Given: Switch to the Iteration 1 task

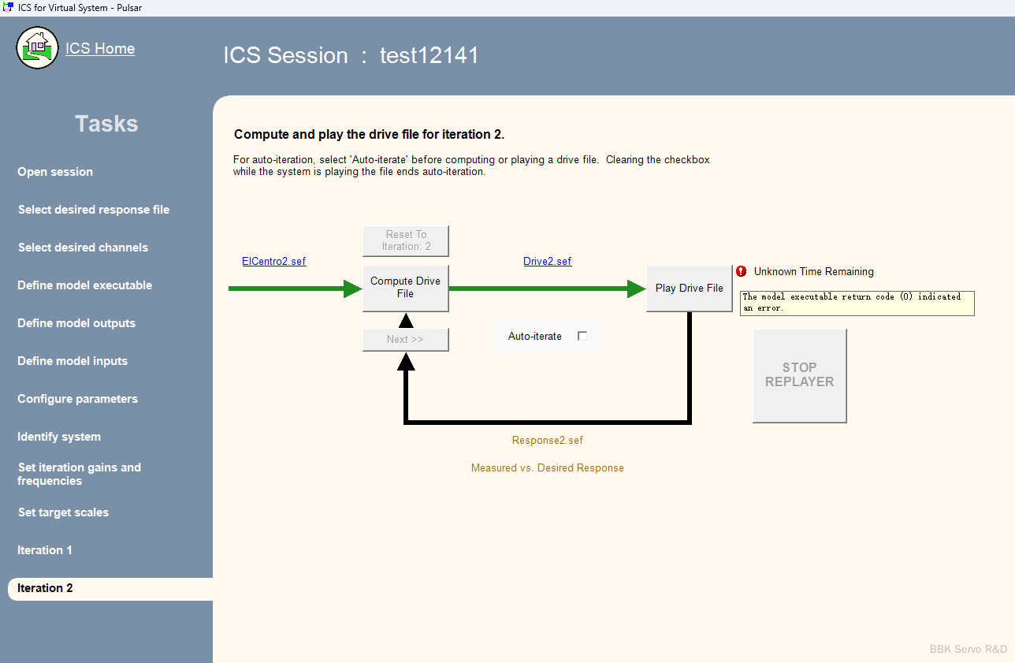Looking at the screenshot, I should pyautogui.click(x=45, y=550).
